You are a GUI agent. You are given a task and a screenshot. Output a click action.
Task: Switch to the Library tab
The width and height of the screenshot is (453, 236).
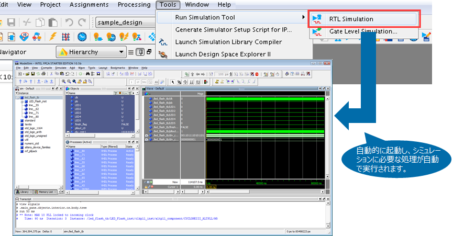click(24, 192)
